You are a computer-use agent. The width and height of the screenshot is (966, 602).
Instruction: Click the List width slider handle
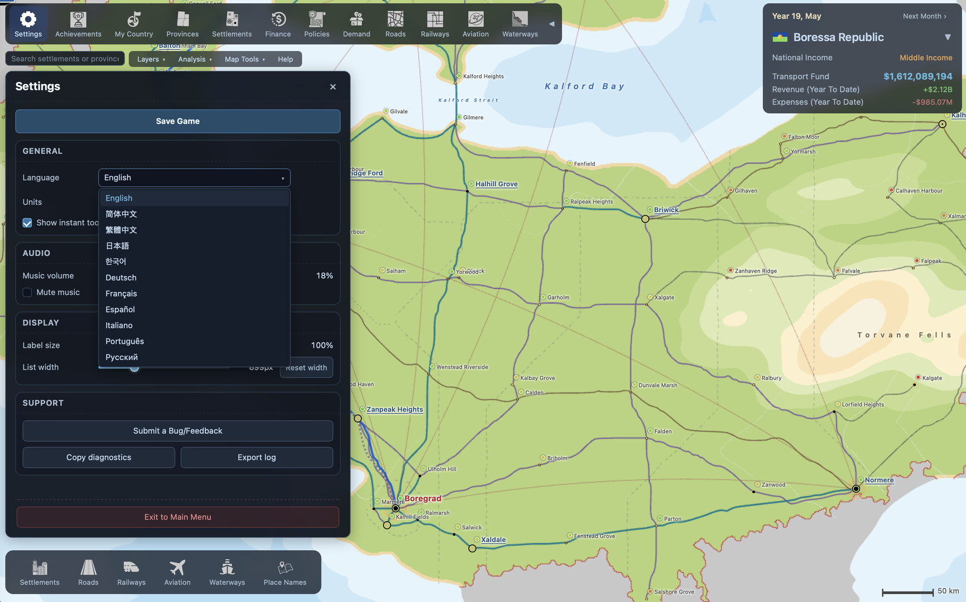click(x=134, y=368)
